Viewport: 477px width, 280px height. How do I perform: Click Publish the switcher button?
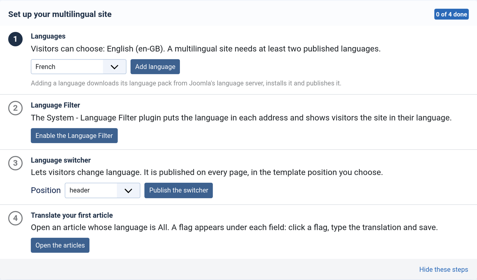click(178, 191)
